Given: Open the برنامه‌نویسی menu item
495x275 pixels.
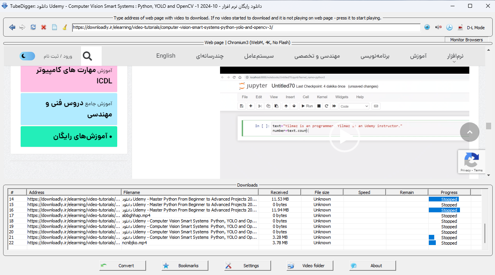Looking at the screenshot, I should 375,56.
